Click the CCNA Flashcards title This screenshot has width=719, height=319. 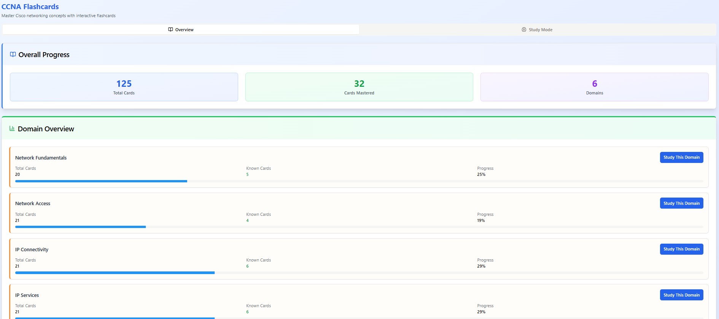click(x=30, y=7)
